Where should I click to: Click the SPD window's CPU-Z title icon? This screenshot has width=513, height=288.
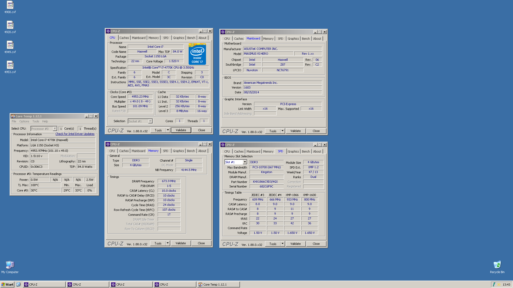[223, 145]
